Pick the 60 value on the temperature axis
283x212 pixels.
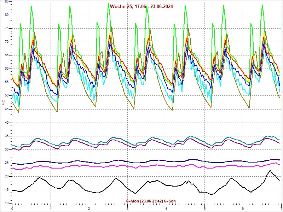(x=7, y=69)
